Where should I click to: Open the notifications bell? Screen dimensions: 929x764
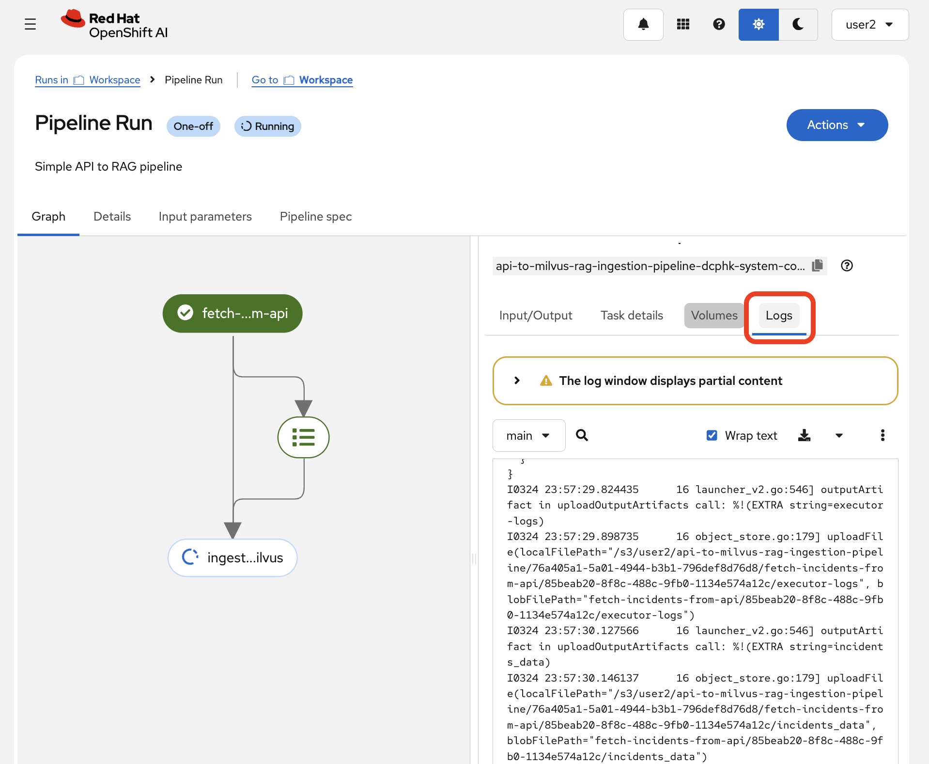(643, 24)
